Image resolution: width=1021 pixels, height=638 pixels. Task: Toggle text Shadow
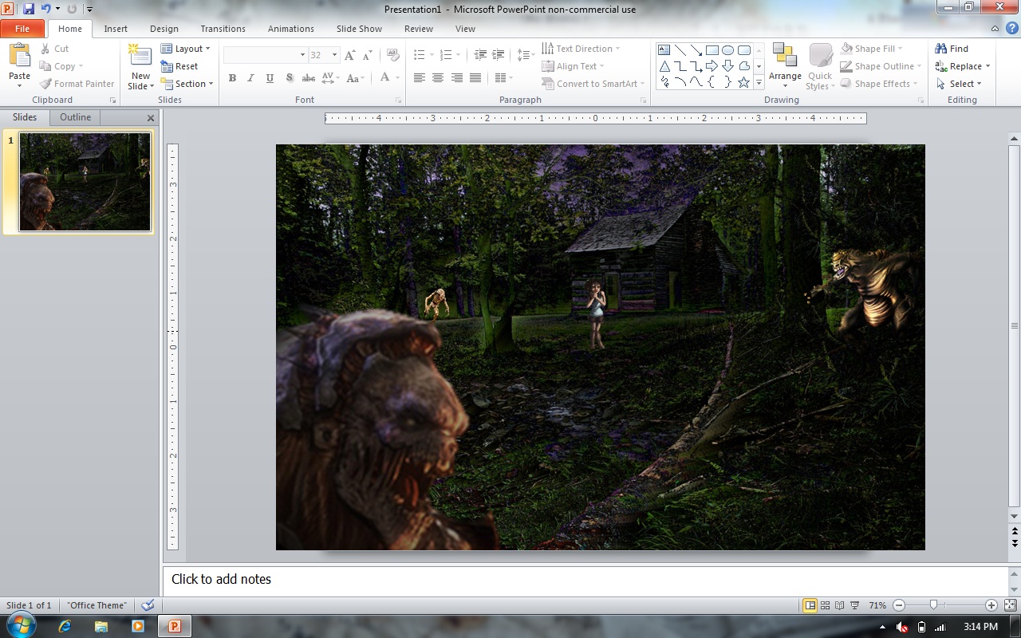(289, 78)
